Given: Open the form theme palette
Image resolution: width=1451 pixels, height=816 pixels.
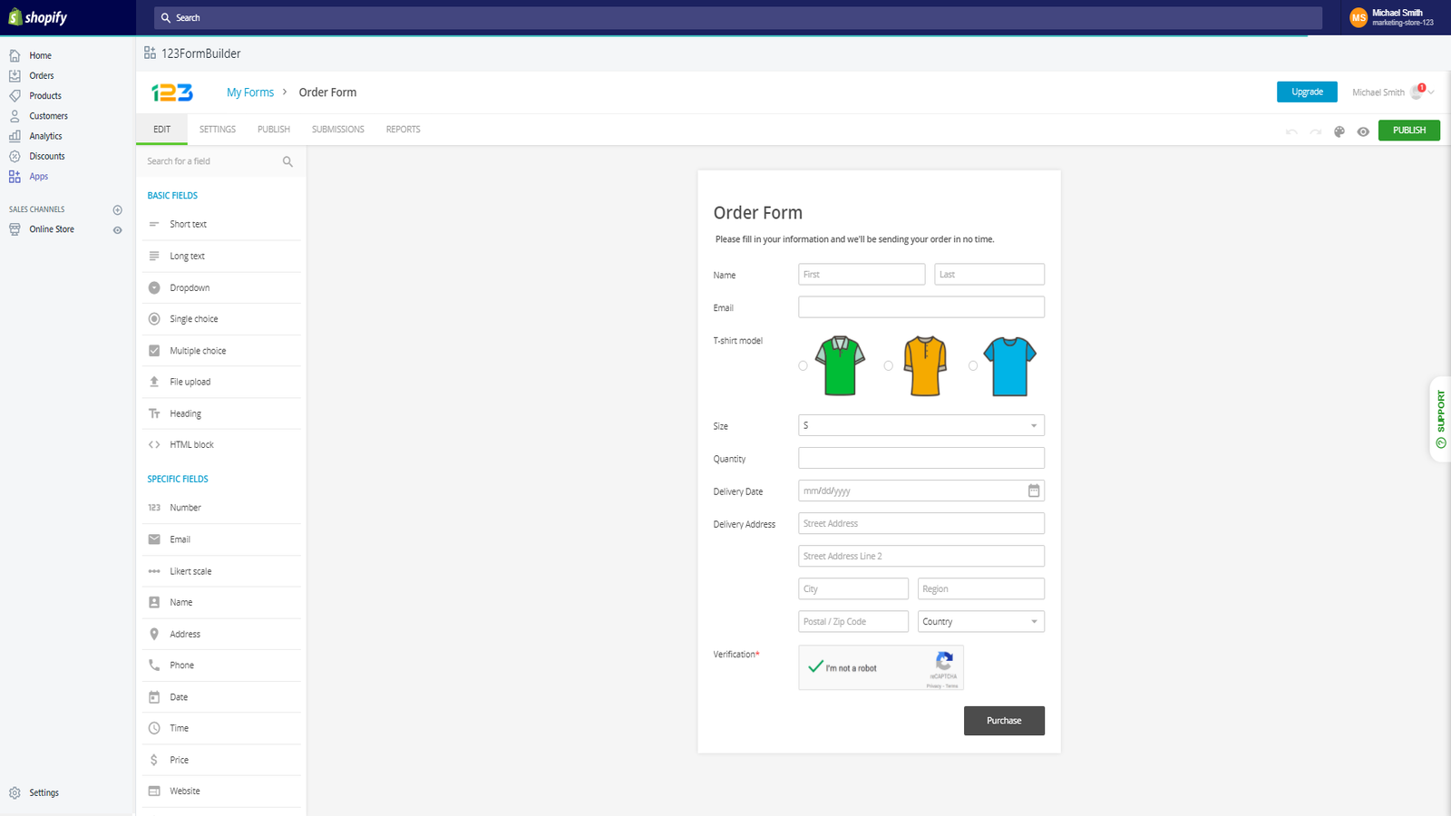Looking at the screenshot, I should click(x=1339, y=131).
